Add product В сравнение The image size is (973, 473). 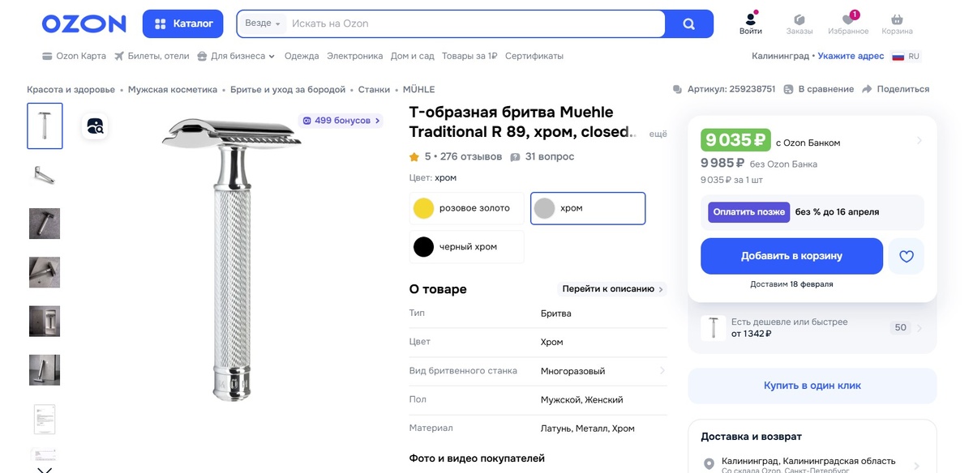point(819,89)
